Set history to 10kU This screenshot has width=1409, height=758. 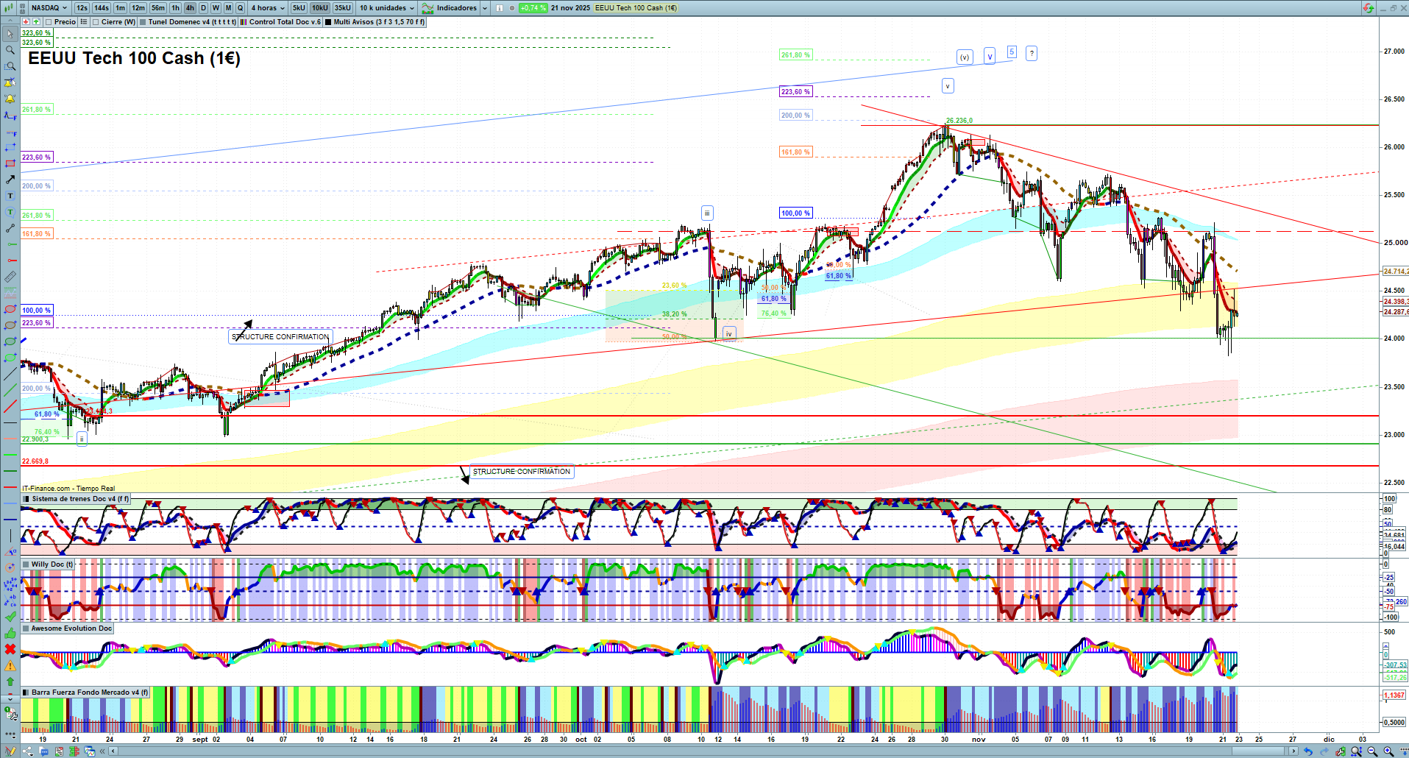point(320,8)
